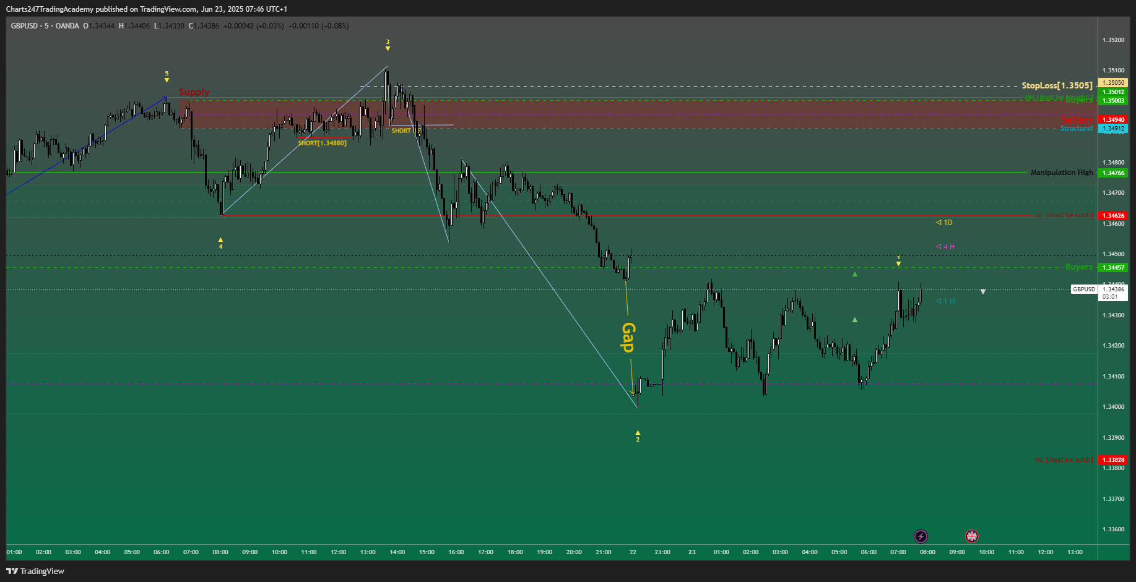This screenshot has width=1136, height=582.
Task: Click the yellow Gap annotation text
Action: (628, 337)
